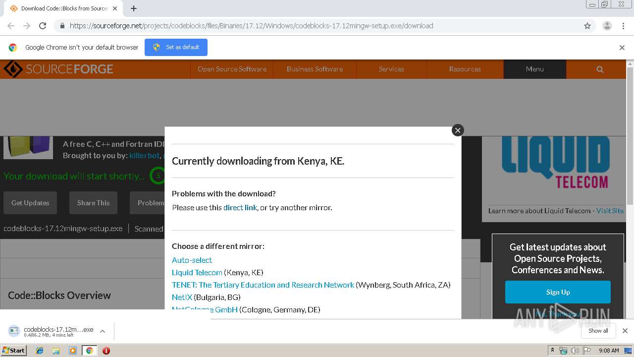
Task: Click Show all downloads
Action: [x=598, y=331]
